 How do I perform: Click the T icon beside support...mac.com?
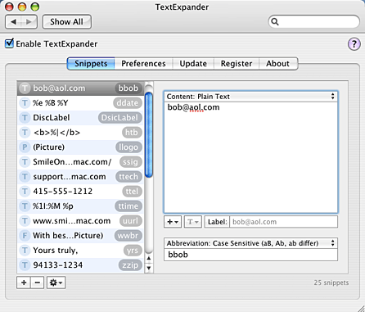coord(25,177)
